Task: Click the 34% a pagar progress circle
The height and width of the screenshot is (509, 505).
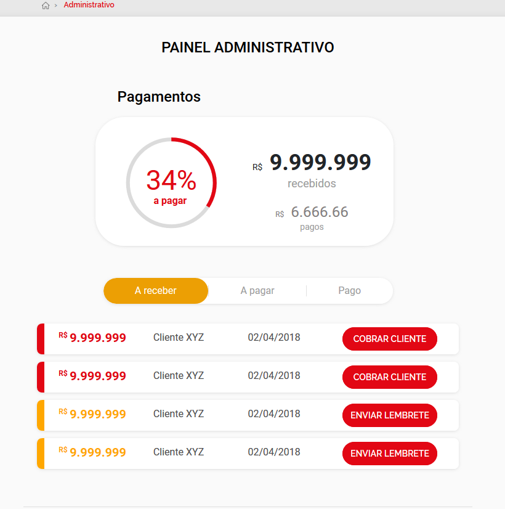Action: (171, 183)
